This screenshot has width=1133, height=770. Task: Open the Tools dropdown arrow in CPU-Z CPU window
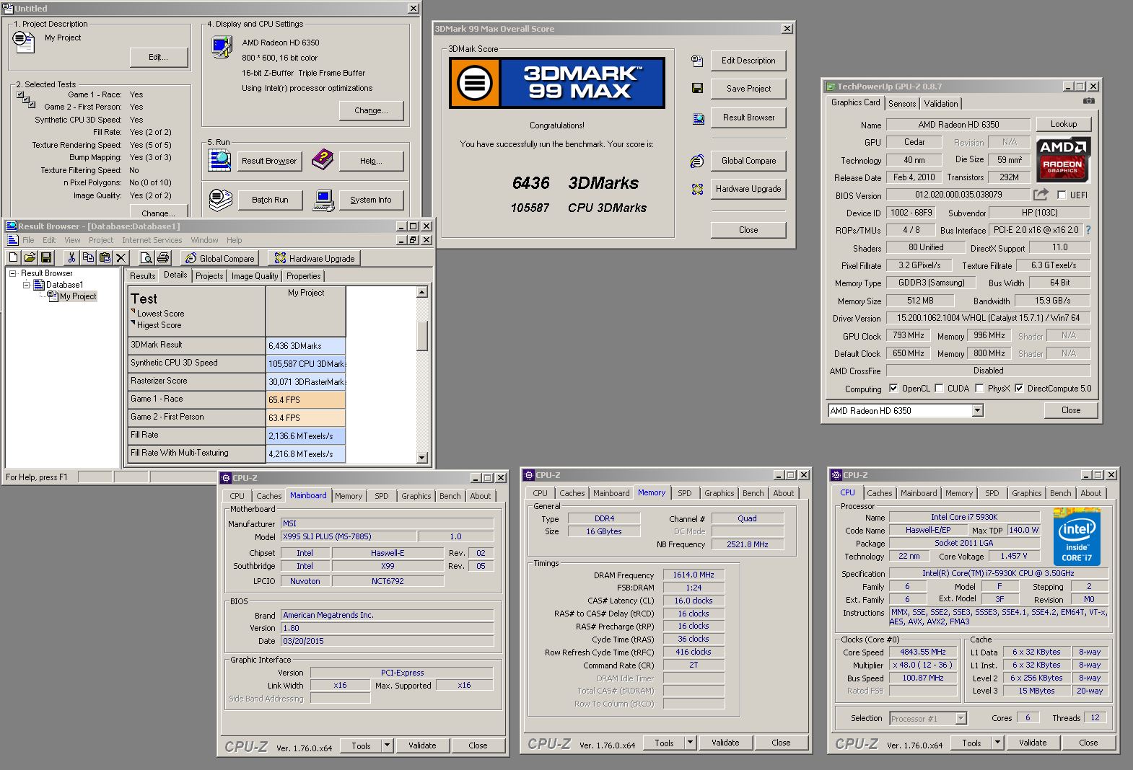pyautogui.click(x=998, y=743)
